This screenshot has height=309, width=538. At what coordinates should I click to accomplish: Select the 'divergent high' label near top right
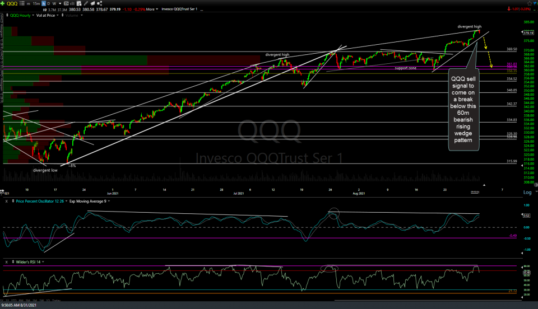click(470, 26)
